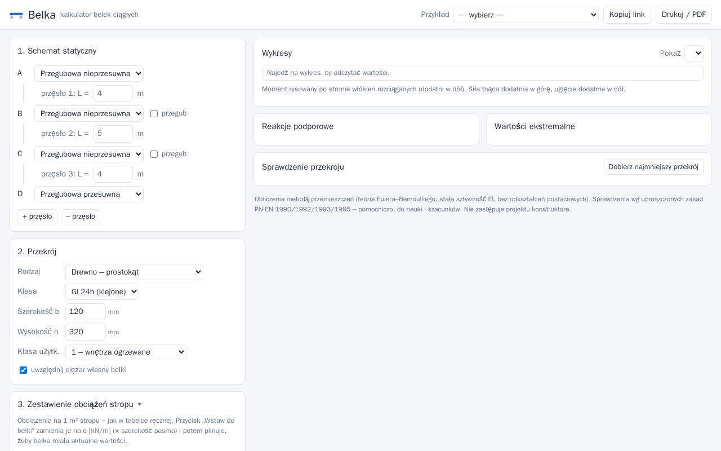
Task: Focus the Szerokość b input field
Action: point(86,312)
